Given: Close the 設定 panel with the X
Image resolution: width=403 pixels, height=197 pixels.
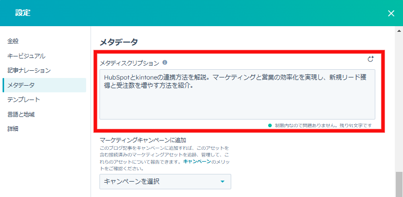Looking at the screenshot, I should (x=391, y=13).
